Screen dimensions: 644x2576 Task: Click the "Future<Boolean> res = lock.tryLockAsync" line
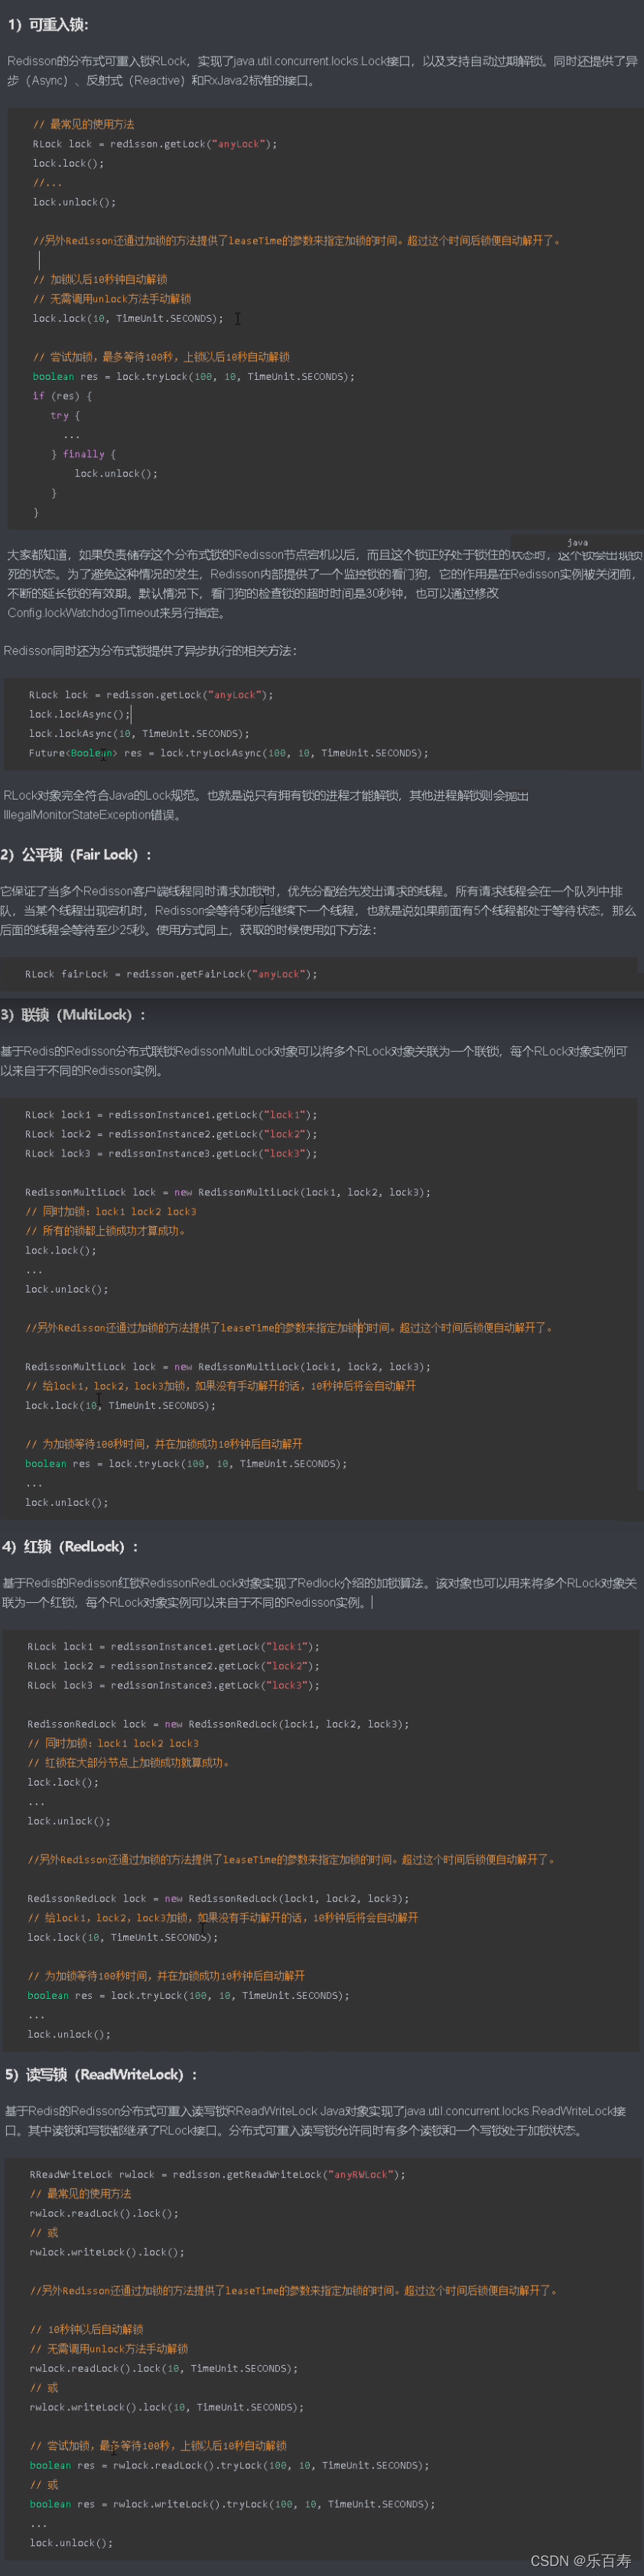228,753
